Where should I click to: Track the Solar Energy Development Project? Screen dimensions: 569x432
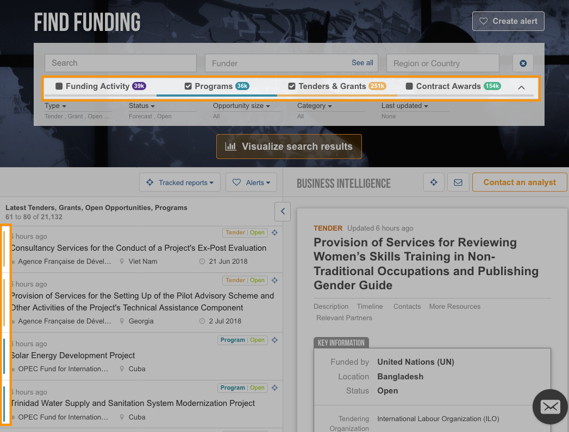point(274,340)
